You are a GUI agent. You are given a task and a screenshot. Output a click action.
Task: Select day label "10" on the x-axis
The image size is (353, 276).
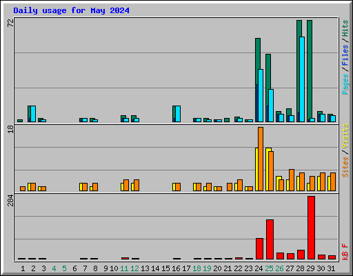pos(114,268)
